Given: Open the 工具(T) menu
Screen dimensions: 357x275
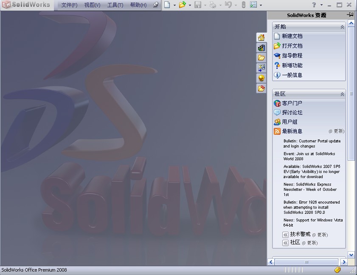Looking at the screenshot, I should click(x=115, y=5).
